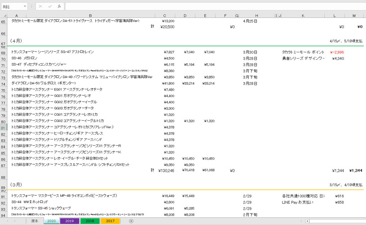
Task: Select the red ¥-2,996 cell
Action: pyautogui.click(x=337, y=52)
